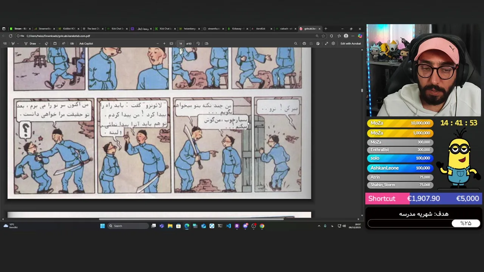Print the PDF document

pos(304,43)
